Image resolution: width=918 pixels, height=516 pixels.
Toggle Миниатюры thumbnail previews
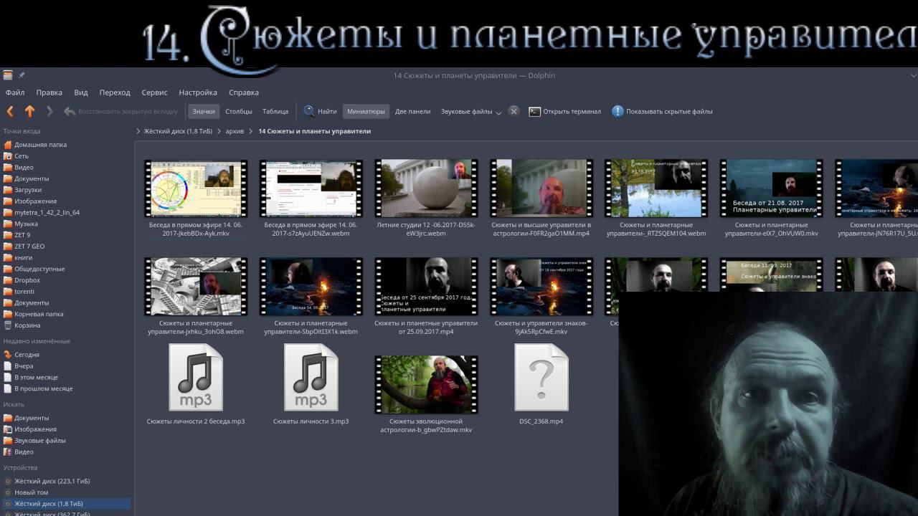click(x=366, y=111)
